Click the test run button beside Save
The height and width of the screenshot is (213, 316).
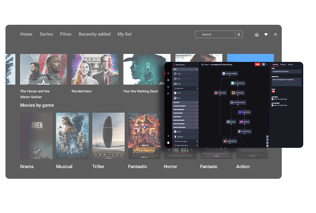point(264,64)
